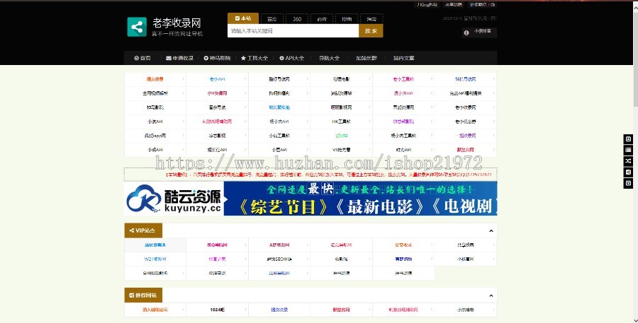Screen dimensions: 638x323
Task: Open the 加站长群 menu item
Action: pyautogui.click(x=366, y=58)
